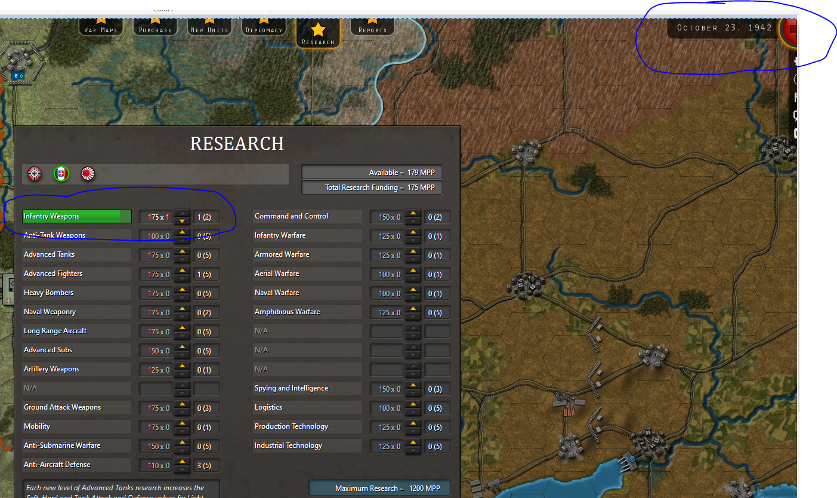
Task: Click the highlighted Research tab
Action: tap(318, 33)
